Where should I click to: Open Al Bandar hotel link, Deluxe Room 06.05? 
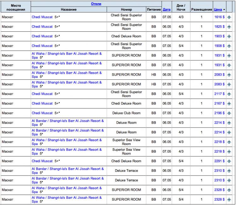[68, 123]
